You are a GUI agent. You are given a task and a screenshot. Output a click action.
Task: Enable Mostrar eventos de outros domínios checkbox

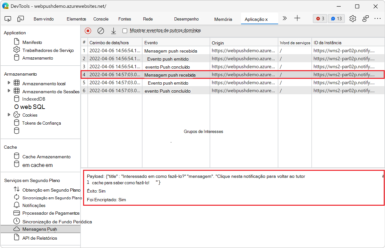(125, 31)
